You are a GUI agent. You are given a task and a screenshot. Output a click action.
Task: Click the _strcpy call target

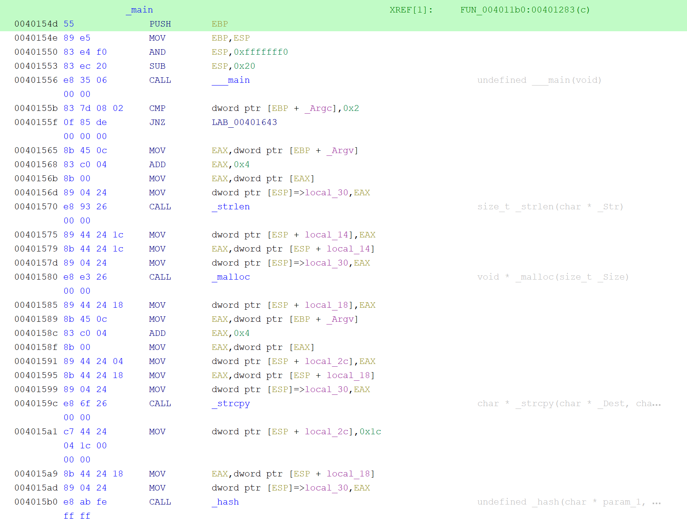pos(231,403)
